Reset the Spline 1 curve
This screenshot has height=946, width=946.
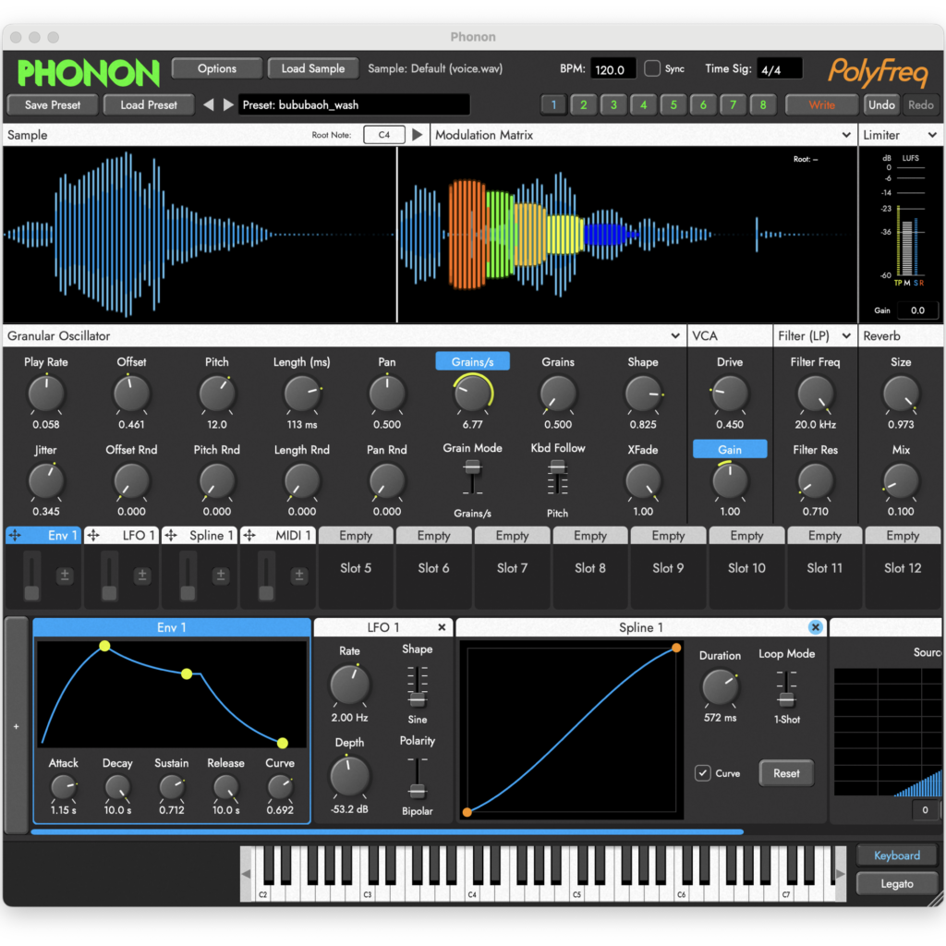786,773
